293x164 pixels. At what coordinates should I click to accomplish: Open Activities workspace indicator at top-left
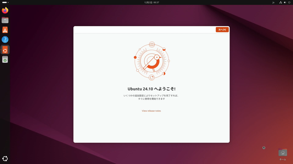(x=5, y=3)
